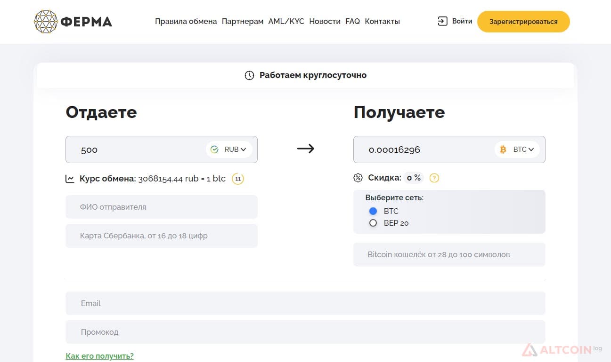
Task: Click the Выберите сеть label
Action: [x=394, y=198]
